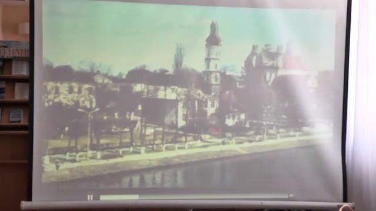The height and width of the screenshot is (211, 376).
Task: Click the volume icon beside the progress bar
Action: pos(291,196)
